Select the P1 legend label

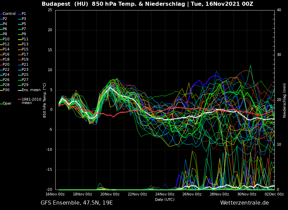click(24, 14)
